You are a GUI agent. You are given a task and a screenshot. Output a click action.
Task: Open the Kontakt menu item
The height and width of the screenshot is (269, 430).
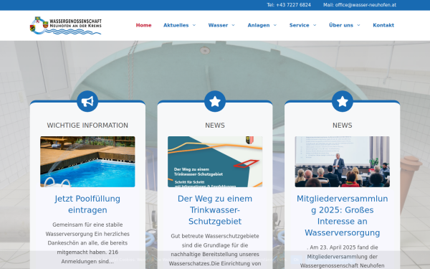383,25
